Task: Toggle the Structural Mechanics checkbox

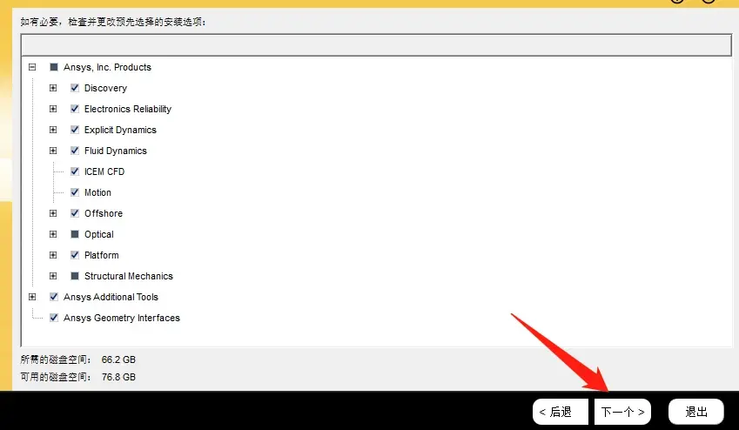Action: point(75,276)
